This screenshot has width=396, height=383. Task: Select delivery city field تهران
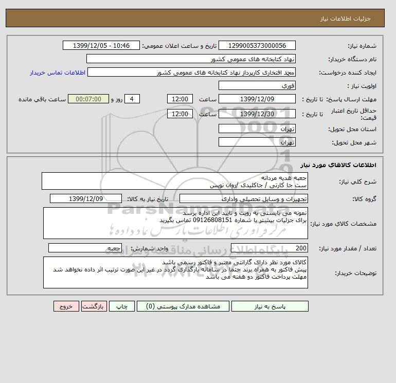pos(257,142)
